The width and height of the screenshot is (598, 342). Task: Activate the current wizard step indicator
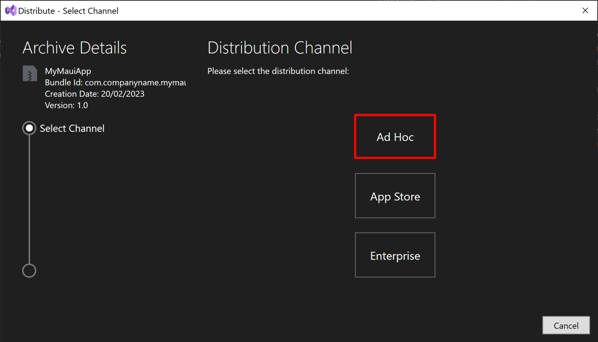point(29,128)
